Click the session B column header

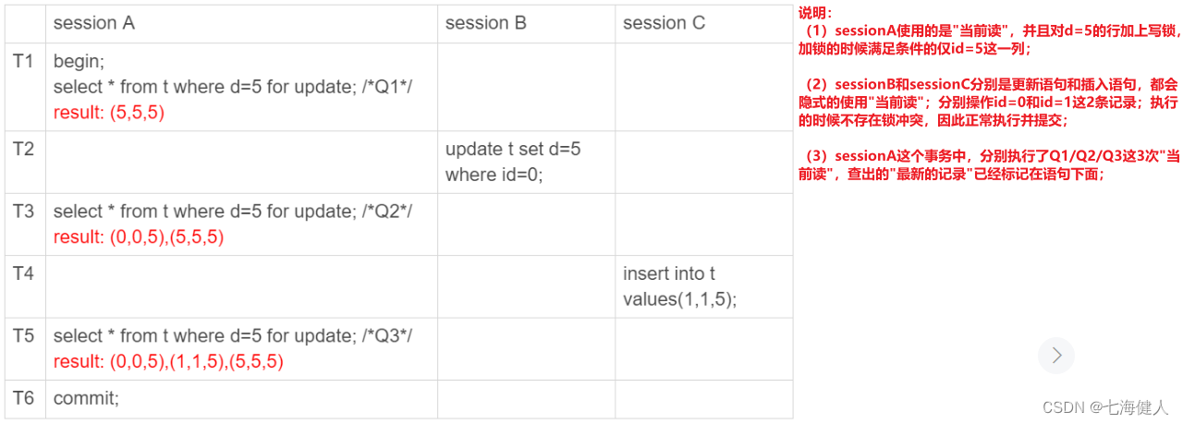486,23
